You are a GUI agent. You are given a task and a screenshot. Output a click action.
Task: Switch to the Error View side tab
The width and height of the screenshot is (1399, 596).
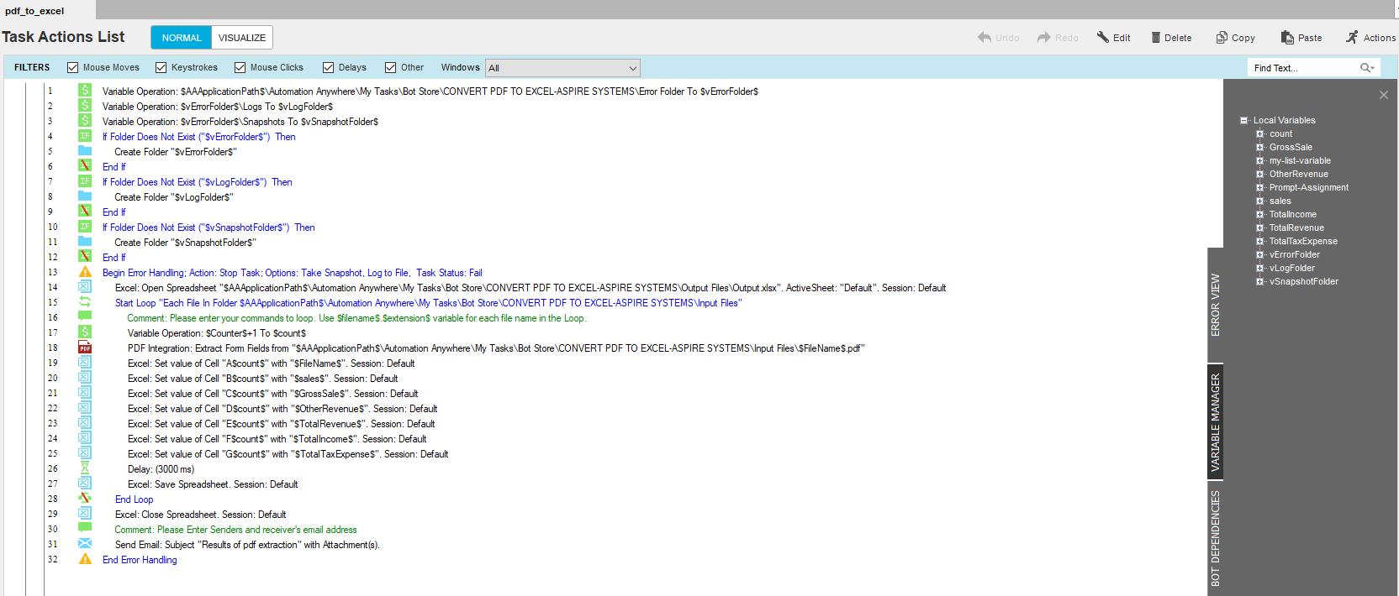tap(1215, 305)
